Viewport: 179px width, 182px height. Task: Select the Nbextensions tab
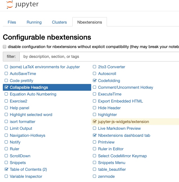(89, 22)
